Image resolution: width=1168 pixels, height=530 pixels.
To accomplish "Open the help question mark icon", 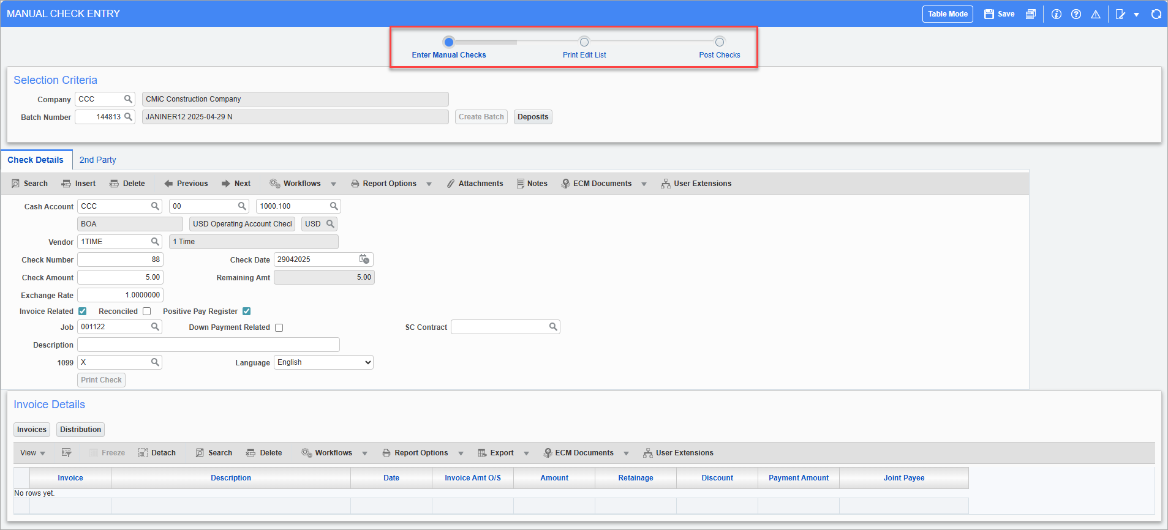I will [1076, 14].
